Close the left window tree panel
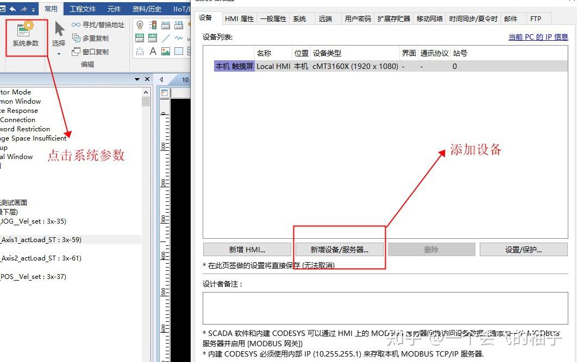 tap(147, 79)
